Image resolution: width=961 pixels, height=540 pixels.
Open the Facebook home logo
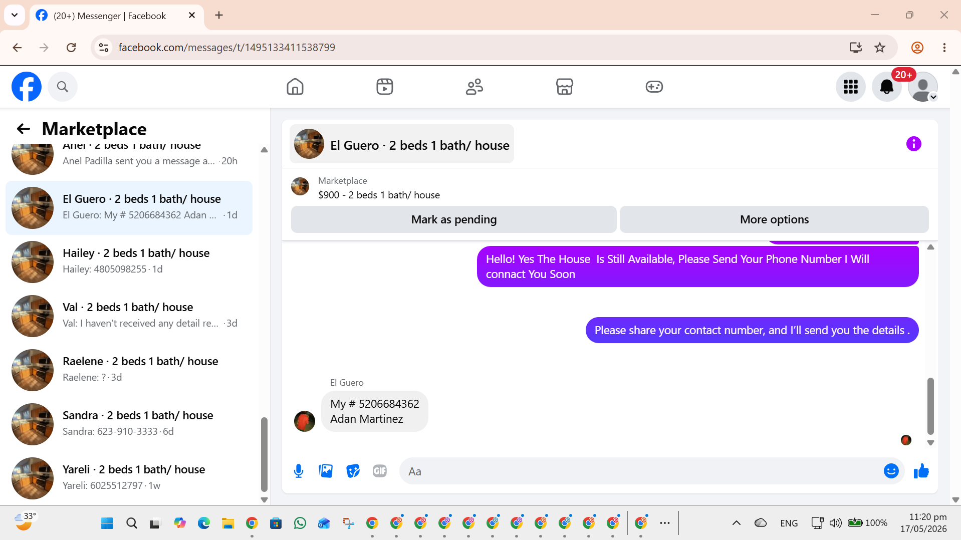27,87
